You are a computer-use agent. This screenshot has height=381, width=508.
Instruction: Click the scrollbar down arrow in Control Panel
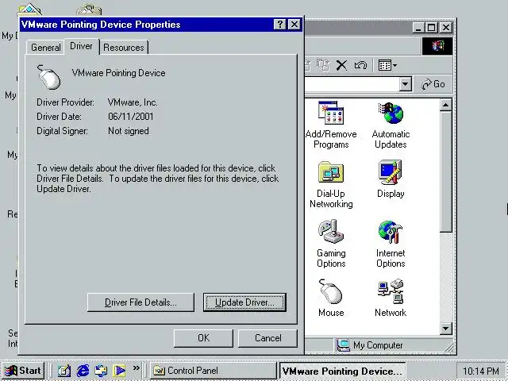point(446,329)
